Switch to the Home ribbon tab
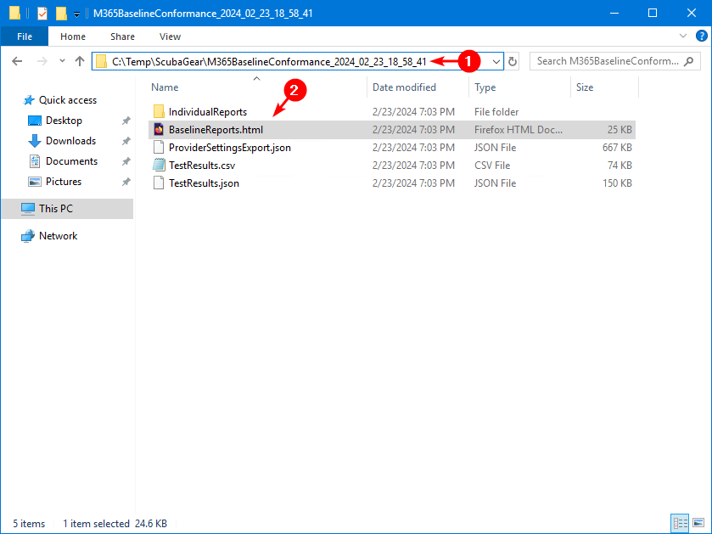The width and height of the screenshot is (712, 534). coord(73,37)
